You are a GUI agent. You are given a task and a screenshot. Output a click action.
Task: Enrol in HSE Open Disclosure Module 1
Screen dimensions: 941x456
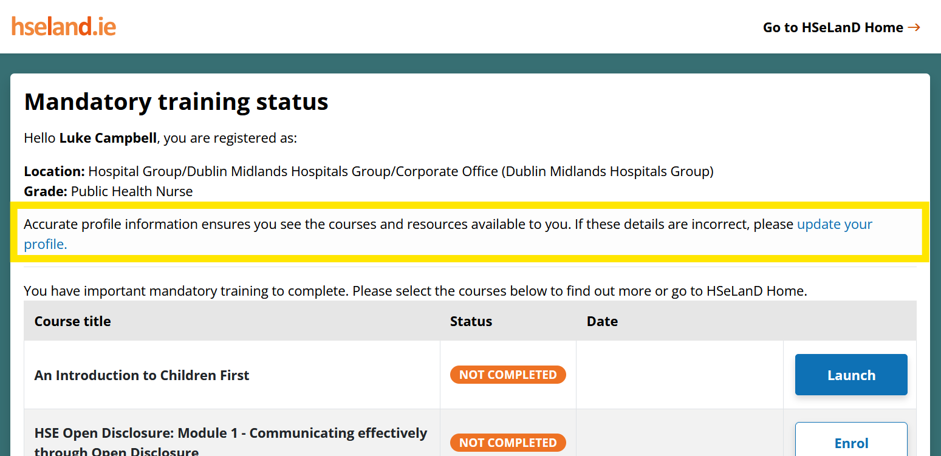coord(850,443)
